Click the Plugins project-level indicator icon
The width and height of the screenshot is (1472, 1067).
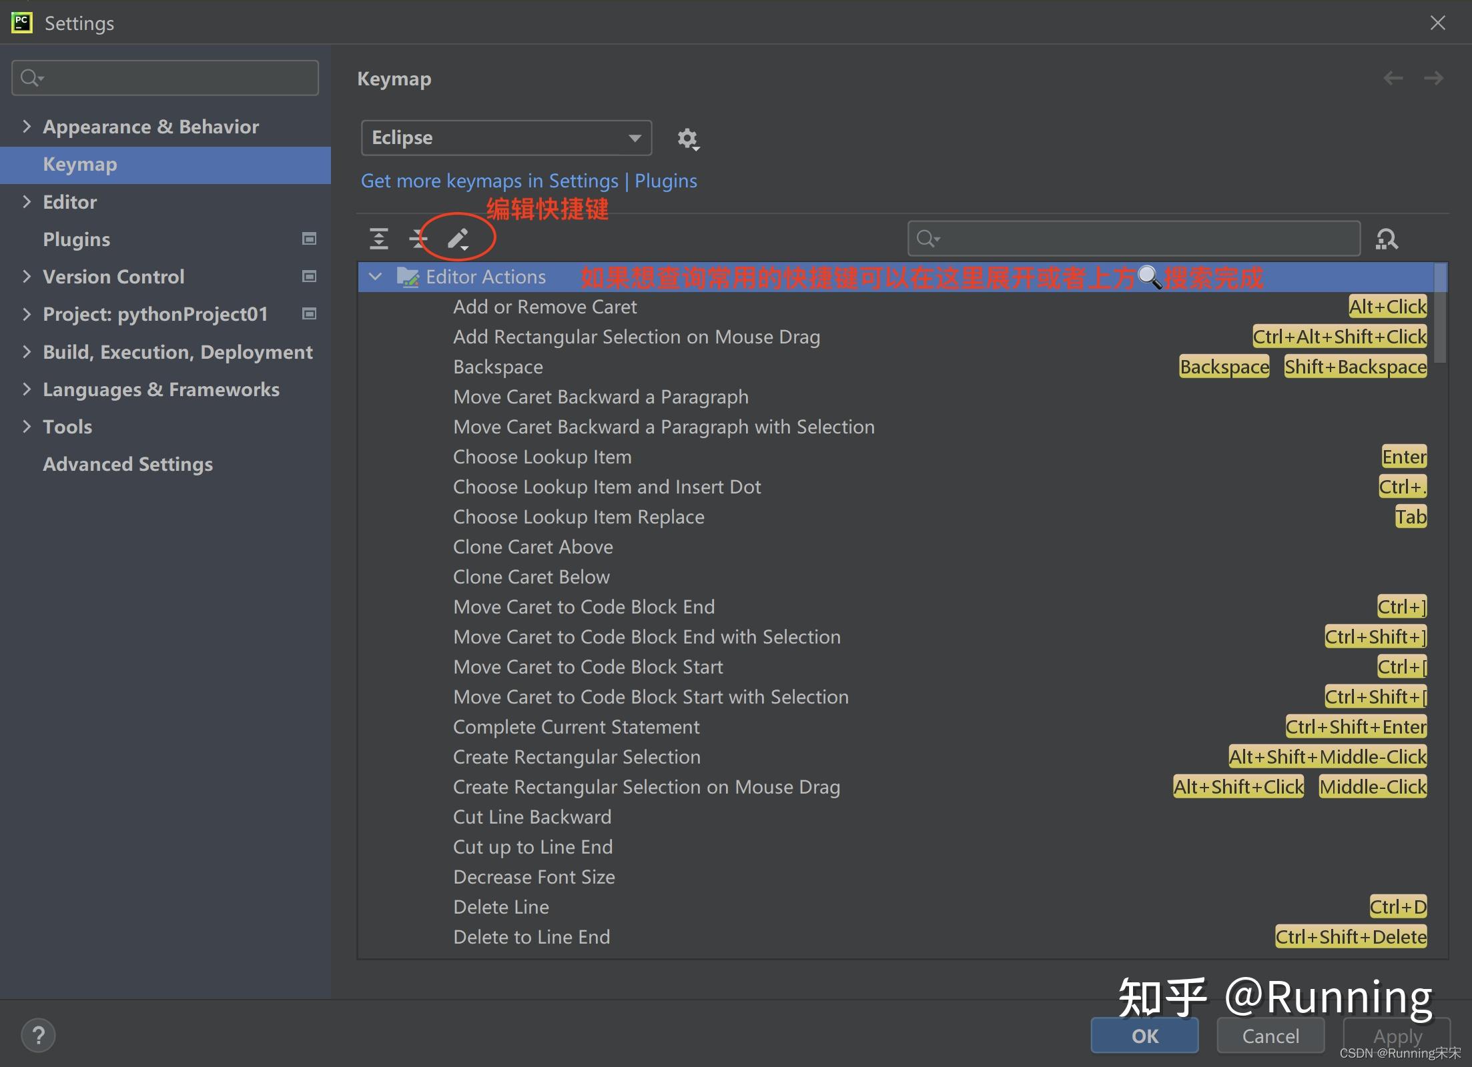(x=309, y=239)
